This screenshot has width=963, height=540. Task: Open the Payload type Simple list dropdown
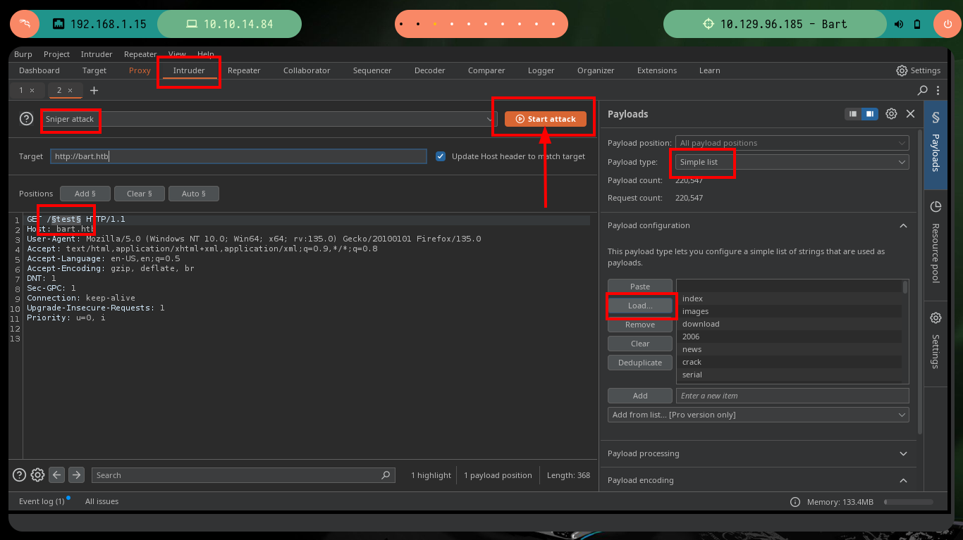[792, 162]
